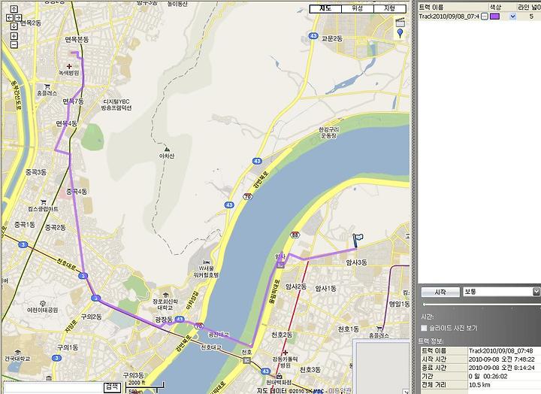
Task: Click the 현대백화점 shopping bag icon
Action: click(x=279, y=376)
